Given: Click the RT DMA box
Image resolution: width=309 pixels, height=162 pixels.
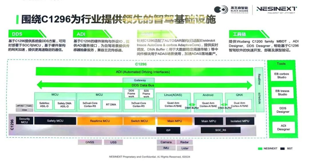Looking at the screenshot, I should click(x=111, y=104).
